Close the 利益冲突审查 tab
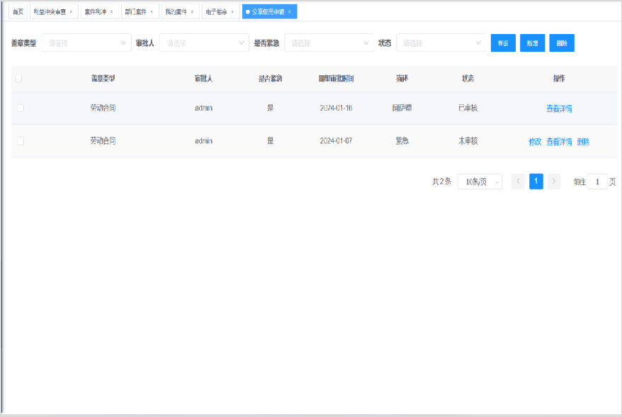 (x=71, y=12)
